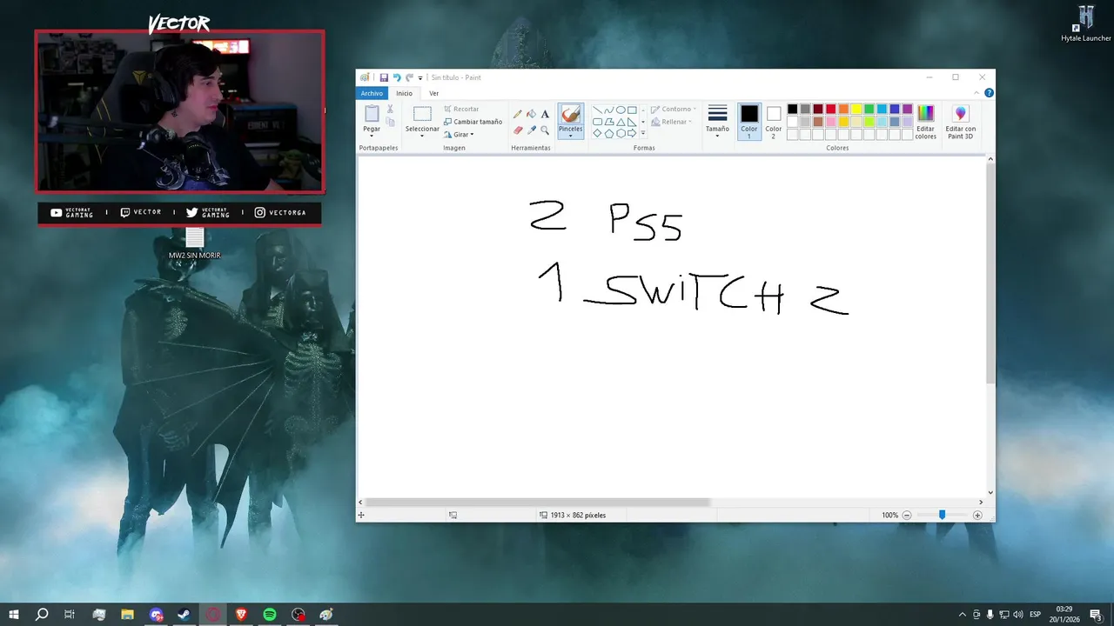Switch to the Ver tab
1114x626 pixels.
point(433,93)
